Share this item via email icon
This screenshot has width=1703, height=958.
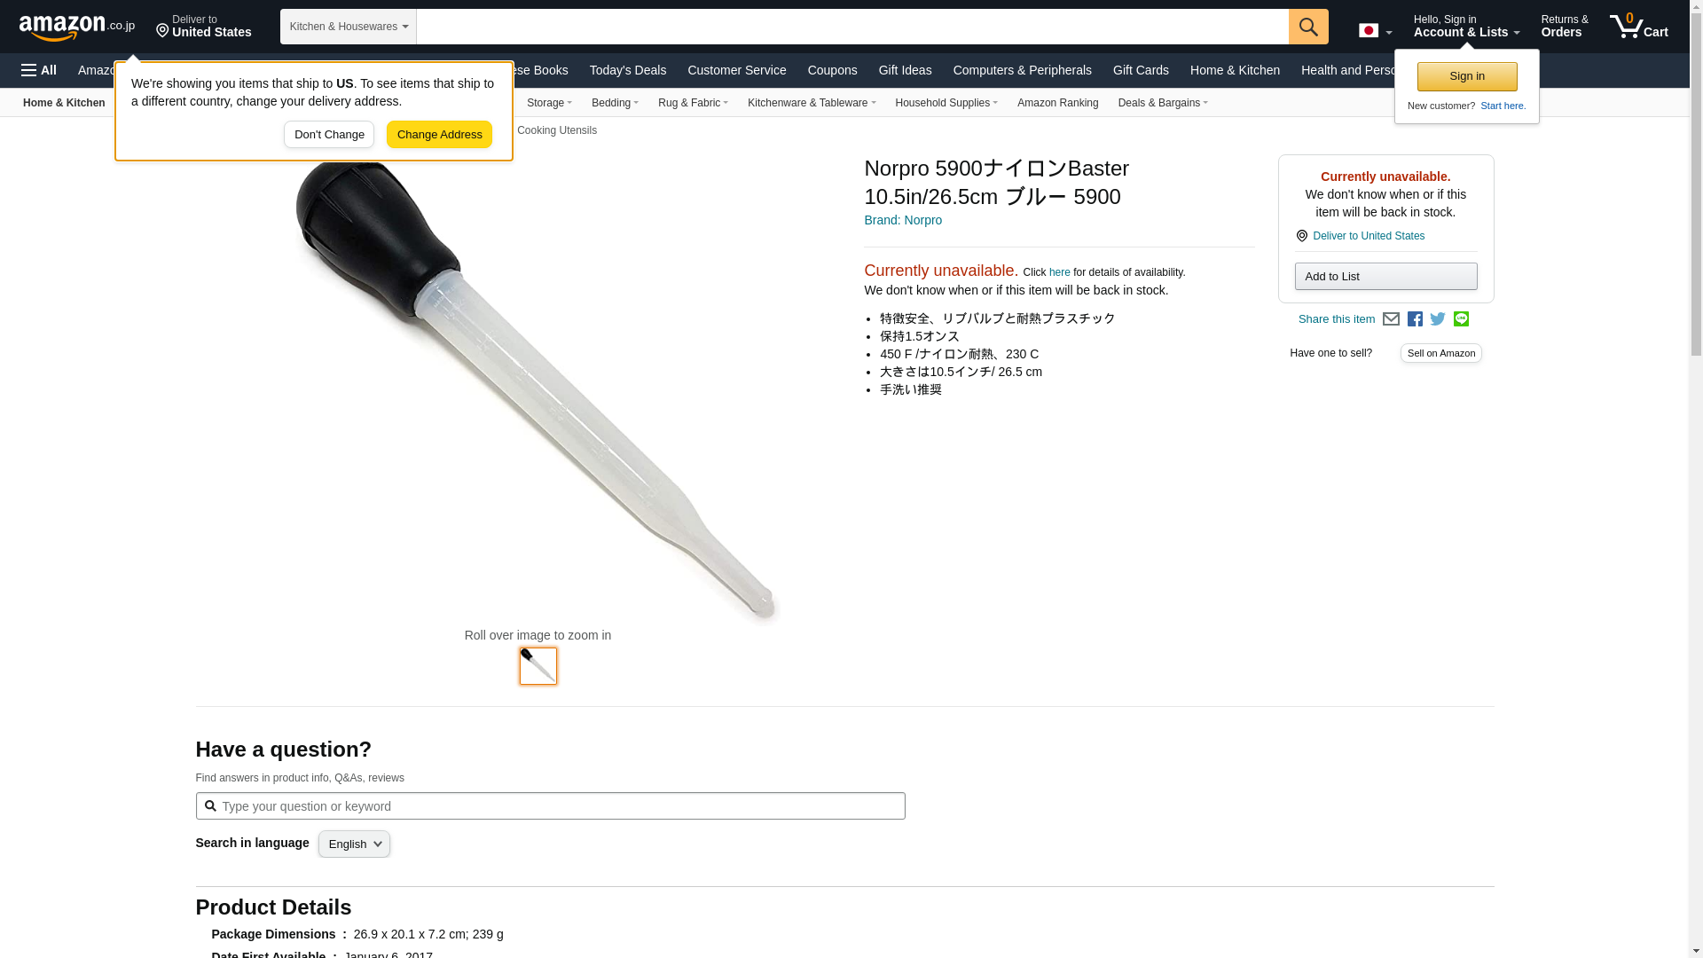pos(1391,319)
